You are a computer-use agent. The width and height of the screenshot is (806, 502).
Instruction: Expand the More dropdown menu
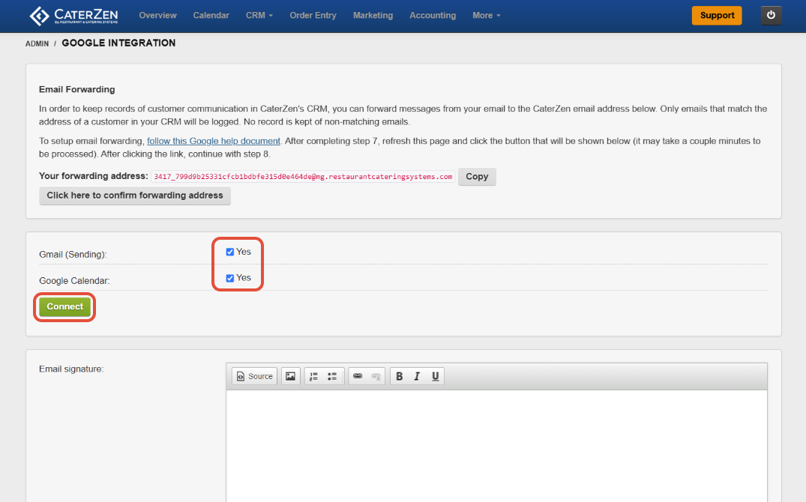[x=487, y=16]
